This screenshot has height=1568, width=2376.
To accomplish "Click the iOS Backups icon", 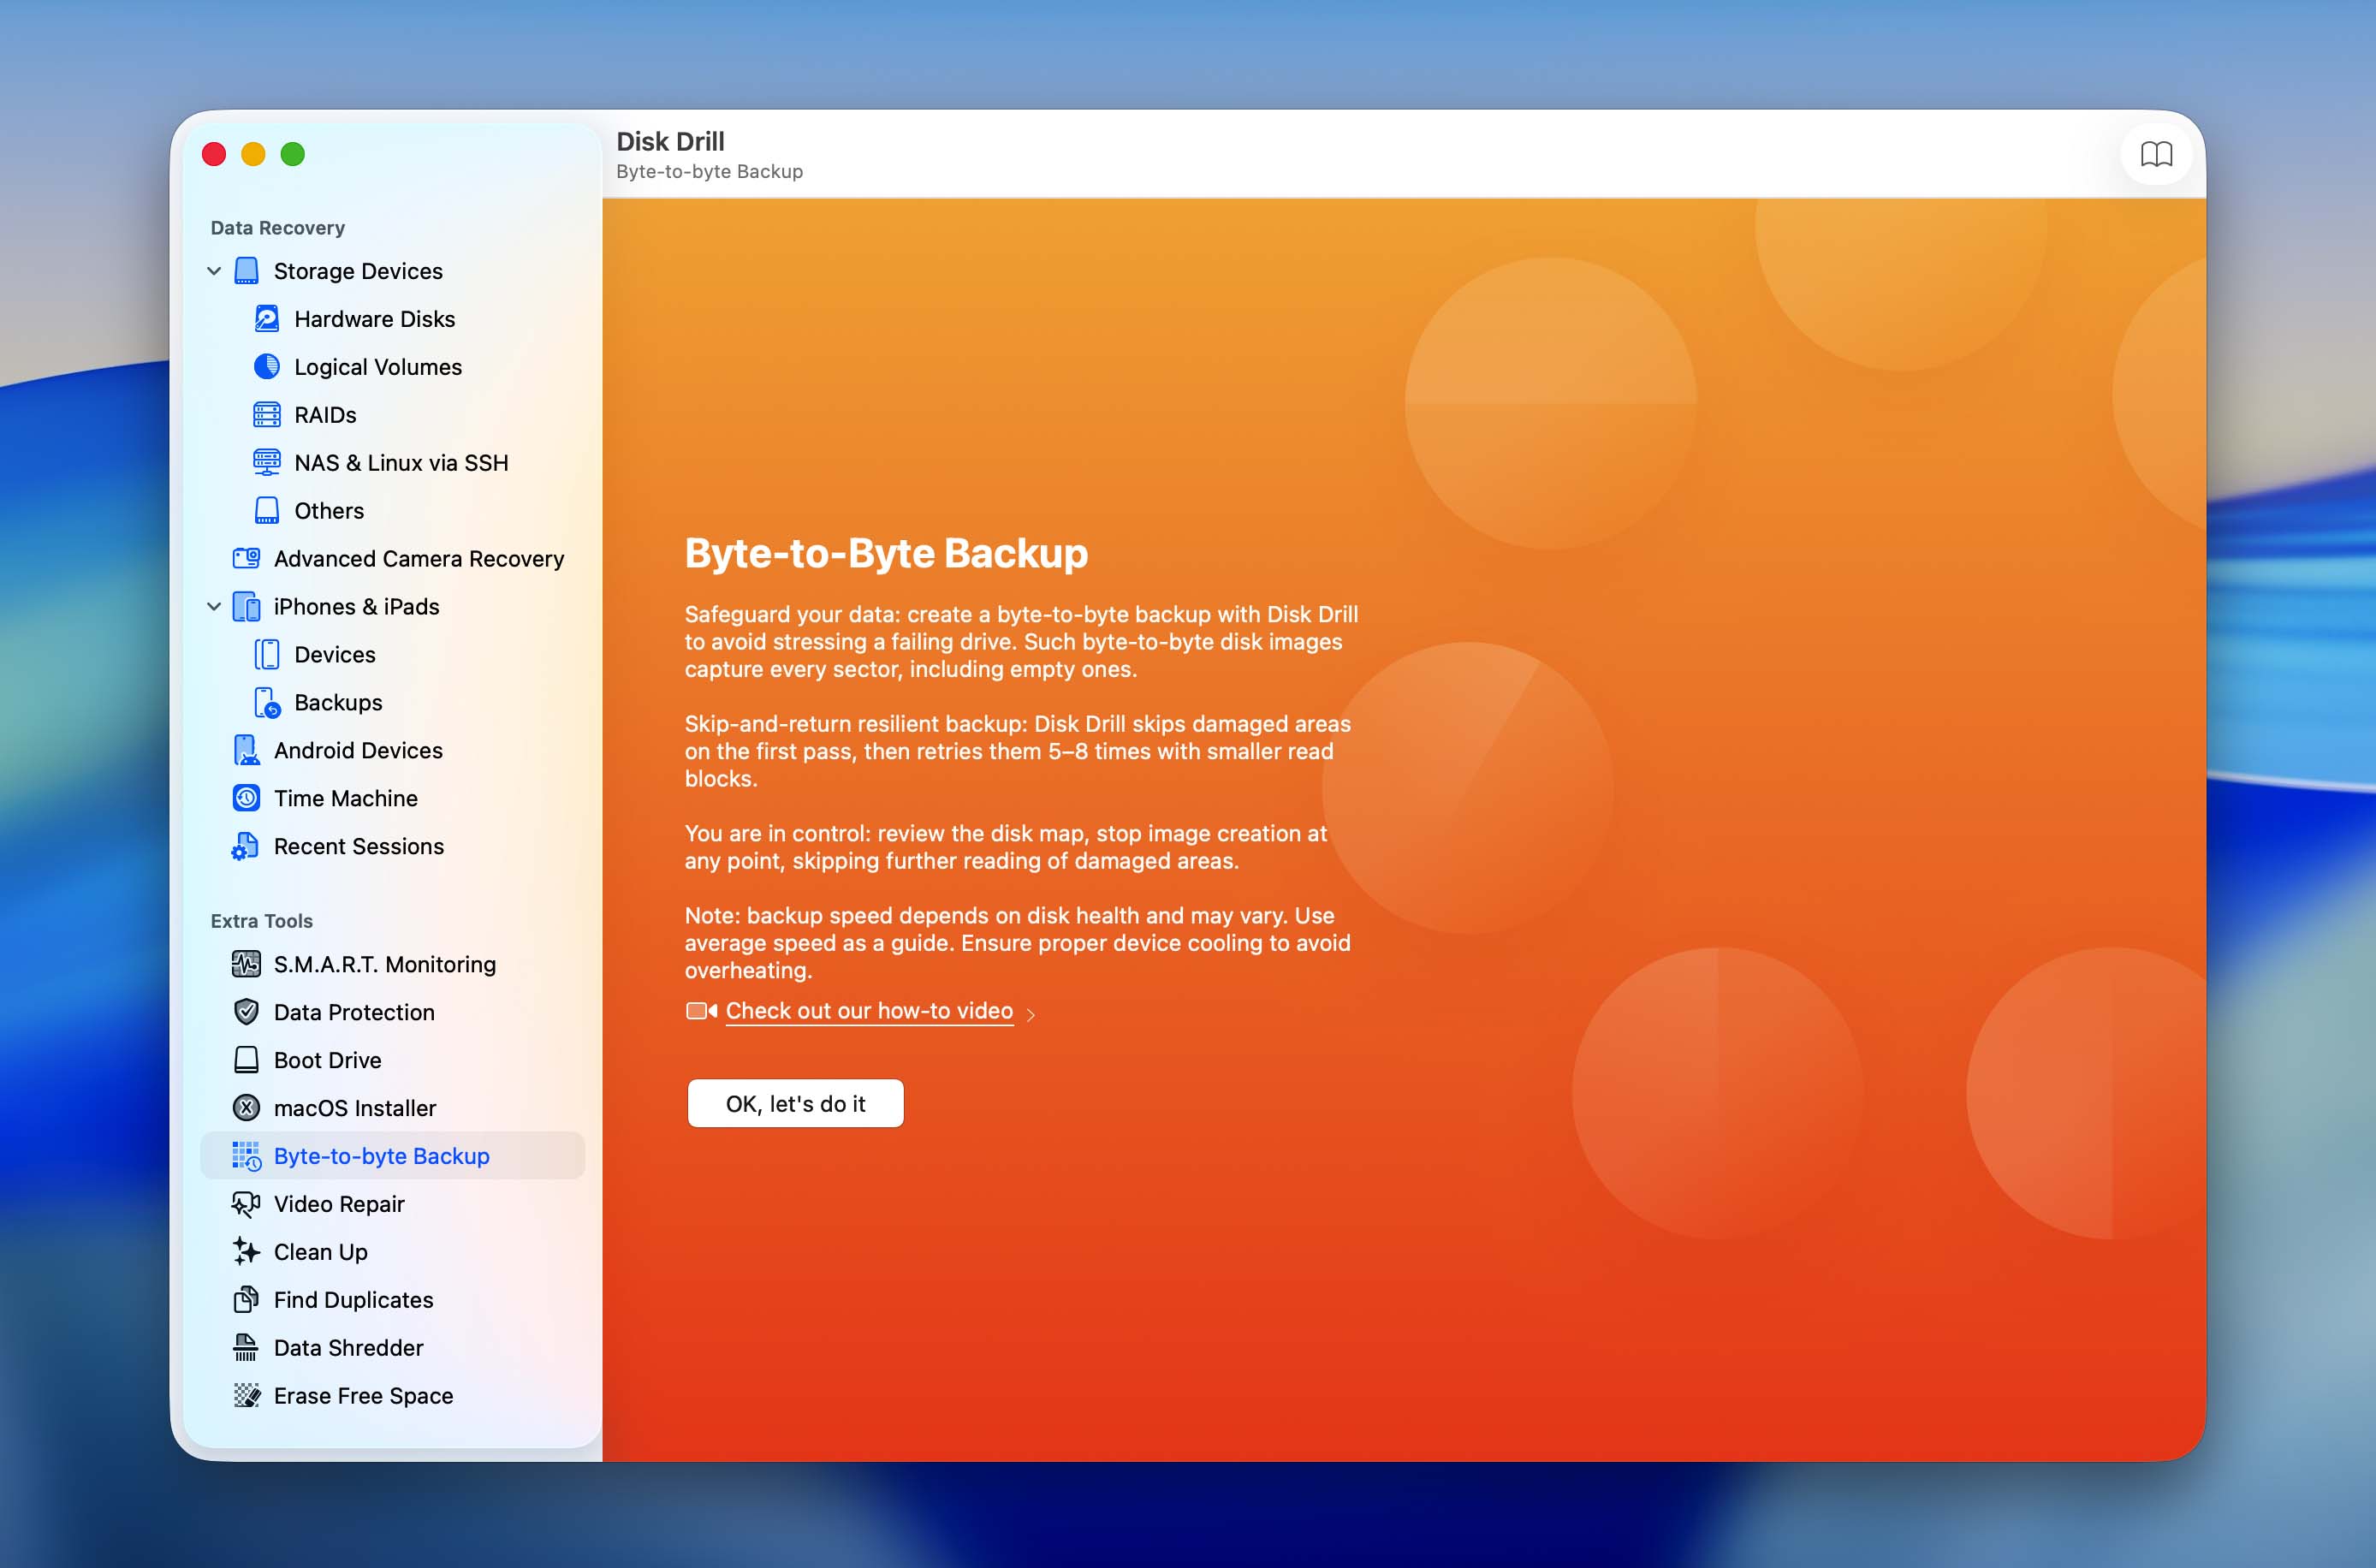I will [267, 703].
